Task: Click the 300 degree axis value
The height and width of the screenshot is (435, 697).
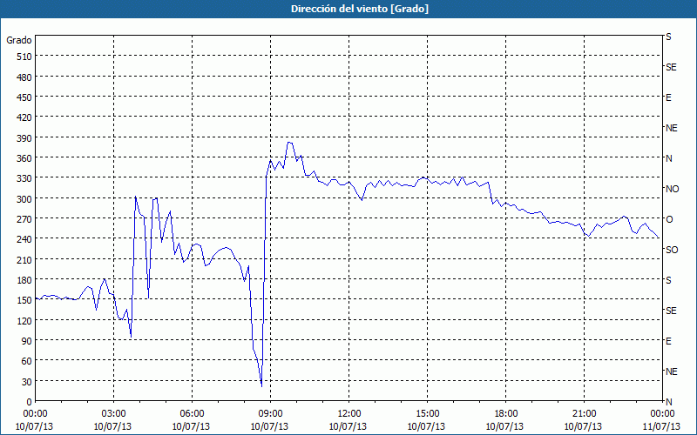Action: (x=24, y=198)
